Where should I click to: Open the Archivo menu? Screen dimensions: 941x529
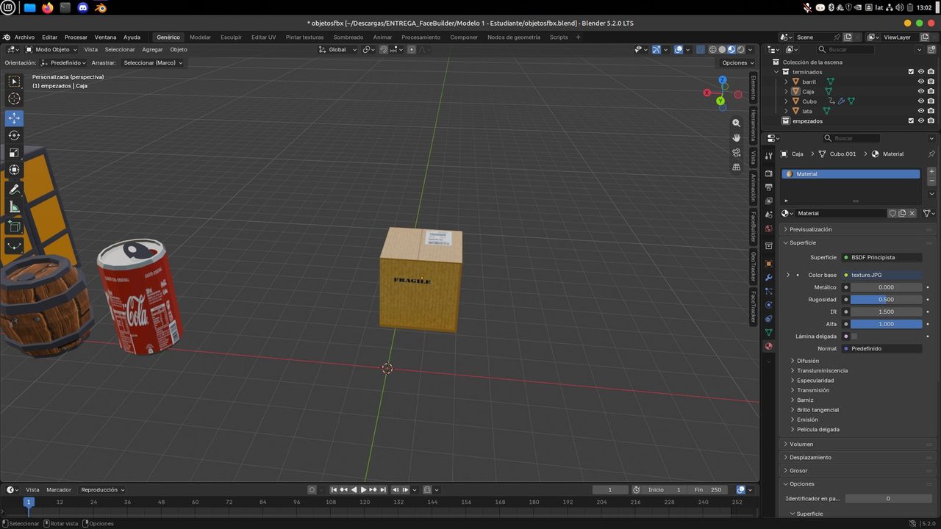tap(24, 37)
